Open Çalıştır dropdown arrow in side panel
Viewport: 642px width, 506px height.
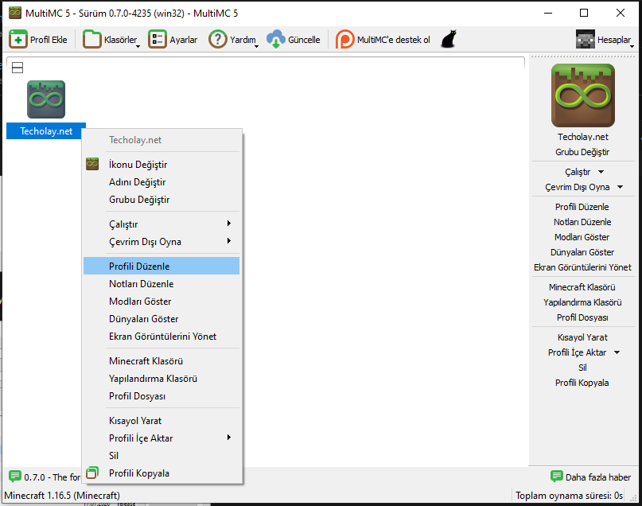click(601, 172)
